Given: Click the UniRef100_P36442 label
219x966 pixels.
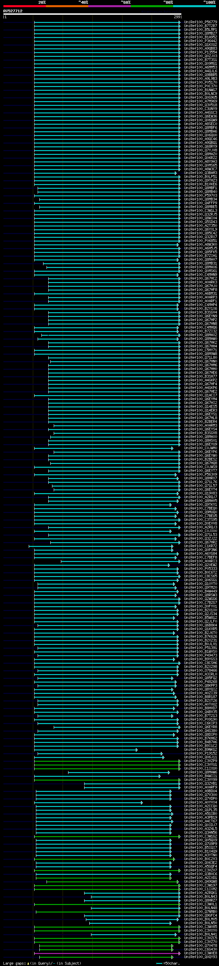Looking at the screenshot, I should point(201,41).
